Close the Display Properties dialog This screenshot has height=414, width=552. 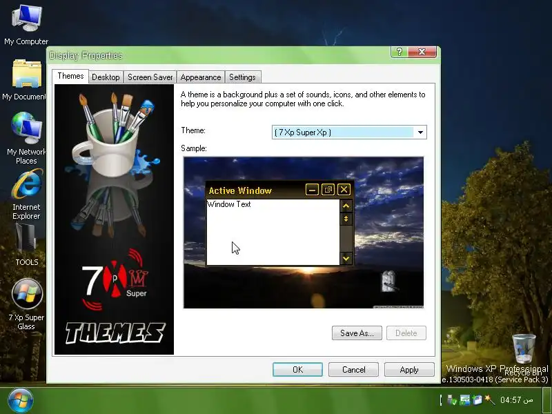click(x=422, y=52)
